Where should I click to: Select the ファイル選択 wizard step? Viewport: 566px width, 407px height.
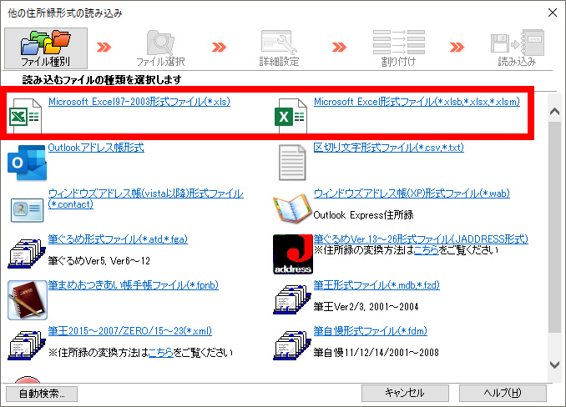(160, 48)
